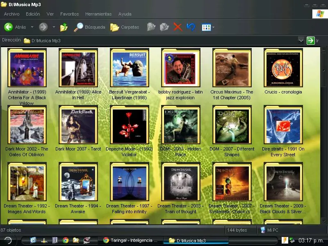Image resolution: width=328 pixels, height=246 pixels.
Task: Switch to Taringa! Chrome taskbar button
Action: click(x=130, y=241)
